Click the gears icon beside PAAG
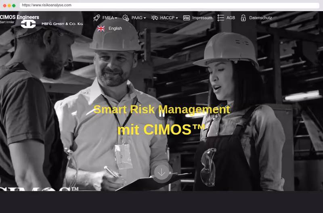 tap(126, 18)
